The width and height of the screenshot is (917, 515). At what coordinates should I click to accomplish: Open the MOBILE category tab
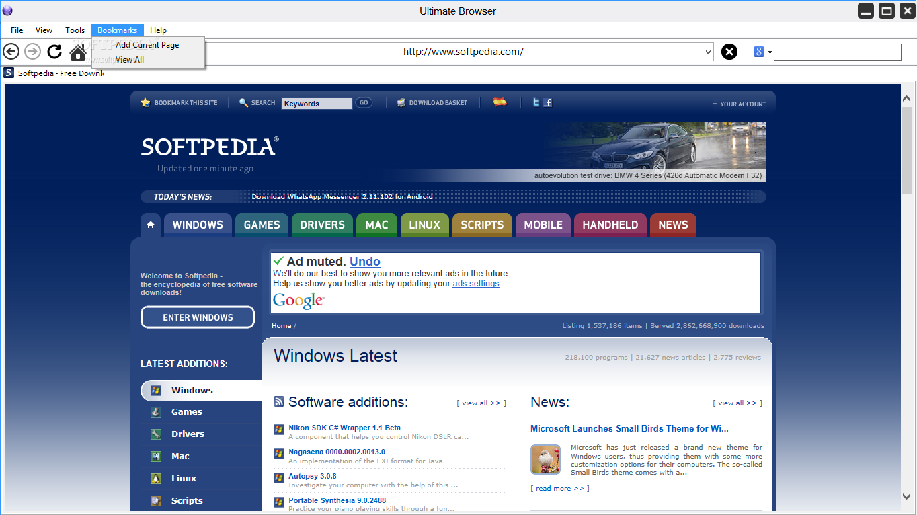coord(543,225)
